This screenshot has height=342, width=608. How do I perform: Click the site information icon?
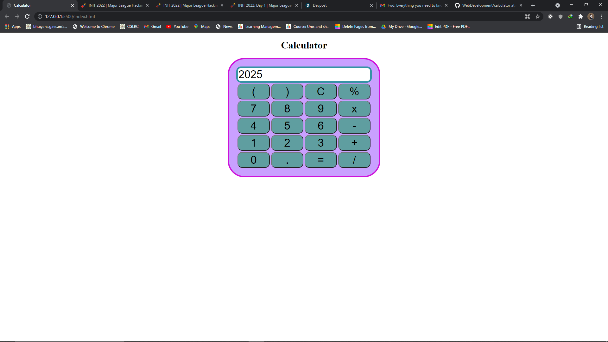40,16
